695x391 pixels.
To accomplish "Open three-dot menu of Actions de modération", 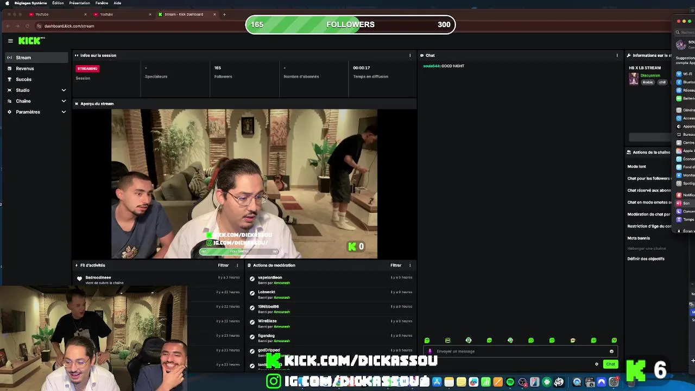I will coord(410,266).
